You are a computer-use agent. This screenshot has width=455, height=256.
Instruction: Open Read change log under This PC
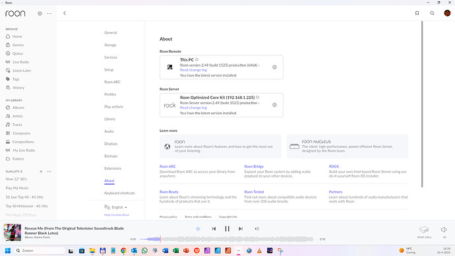point(193,70)
